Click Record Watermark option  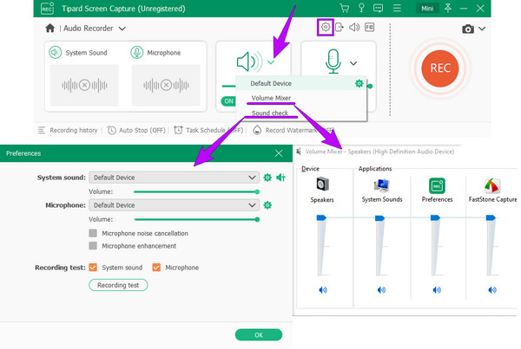293,130
